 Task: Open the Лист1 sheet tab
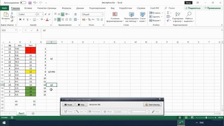pyautogui.click(x=21, y=113)
